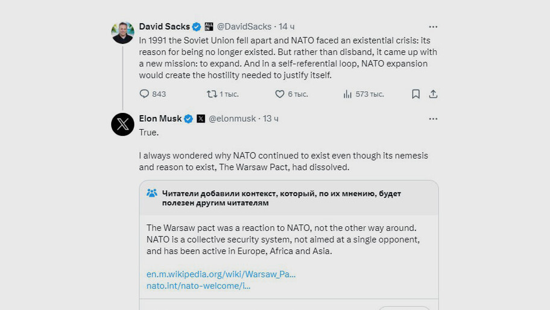Repost David Sacks' tweet via retweet icon
The image size is (550, 310).
pos(212,93)
